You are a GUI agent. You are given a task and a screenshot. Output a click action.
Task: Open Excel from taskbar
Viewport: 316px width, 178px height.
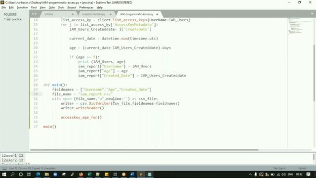point(89,175)
